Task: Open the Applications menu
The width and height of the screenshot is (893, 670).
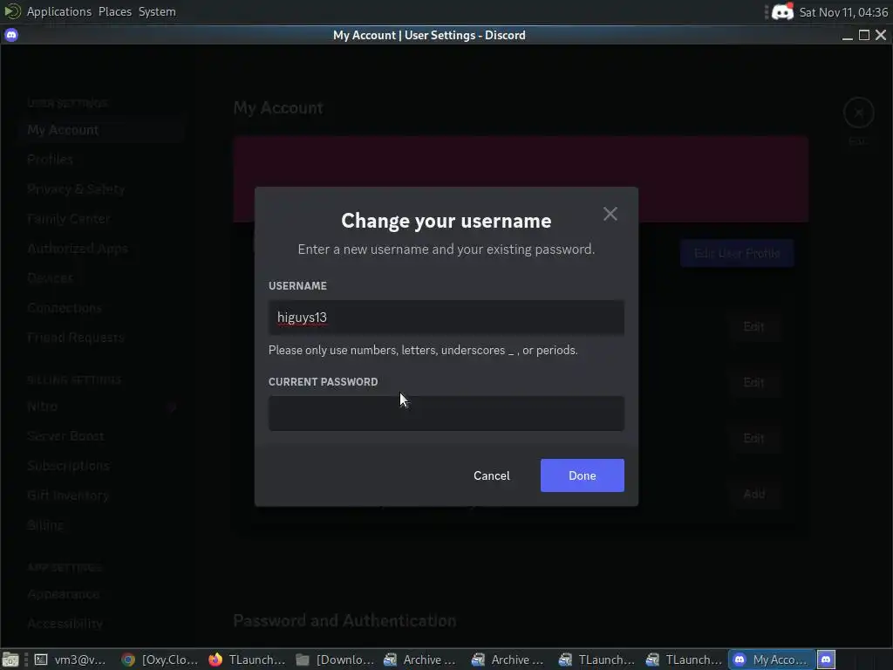Action: [x=58, y=11]
